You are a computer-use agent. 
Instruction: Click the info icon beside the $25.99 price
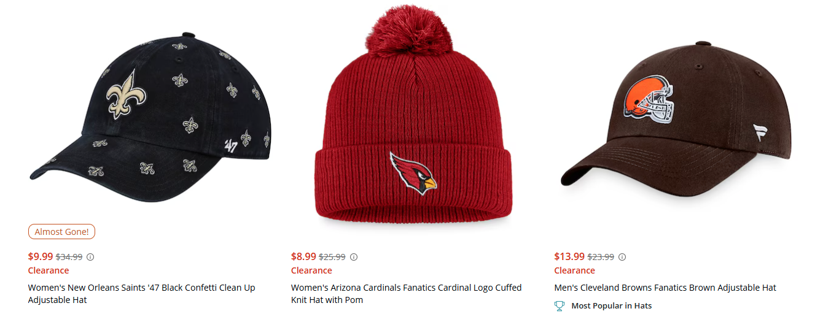click(354, 257)
